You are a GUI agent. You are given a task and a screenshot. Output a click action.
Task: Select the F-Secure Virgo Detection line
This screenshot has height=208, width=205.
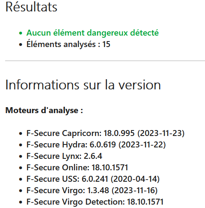tap(95, 202)
